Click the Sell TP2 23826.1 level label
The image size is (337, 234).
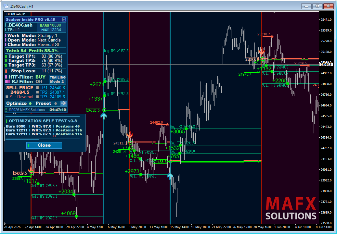pos(45,196)
